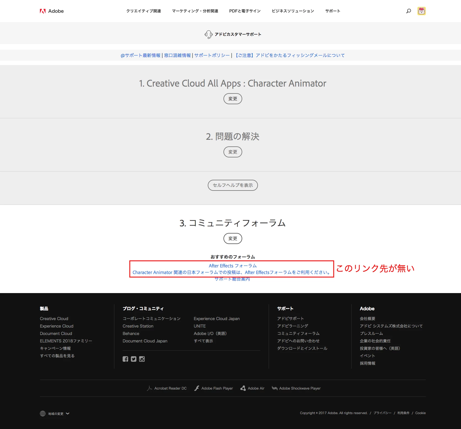Image resolution: width=461 pixels, height=429 pixels.
Task: Click the Adobe logo in the header
Action: pos(52,11)
